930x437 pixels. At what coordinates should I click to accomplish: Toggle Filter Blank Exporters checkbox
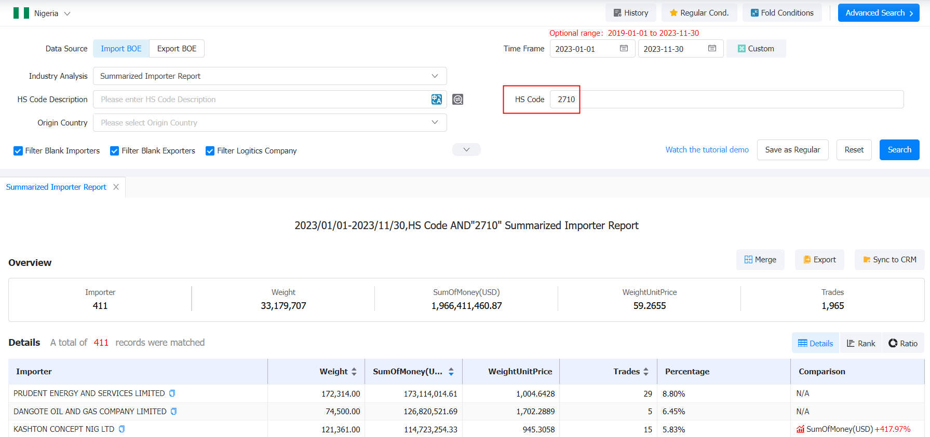click(x=115, y=151)
